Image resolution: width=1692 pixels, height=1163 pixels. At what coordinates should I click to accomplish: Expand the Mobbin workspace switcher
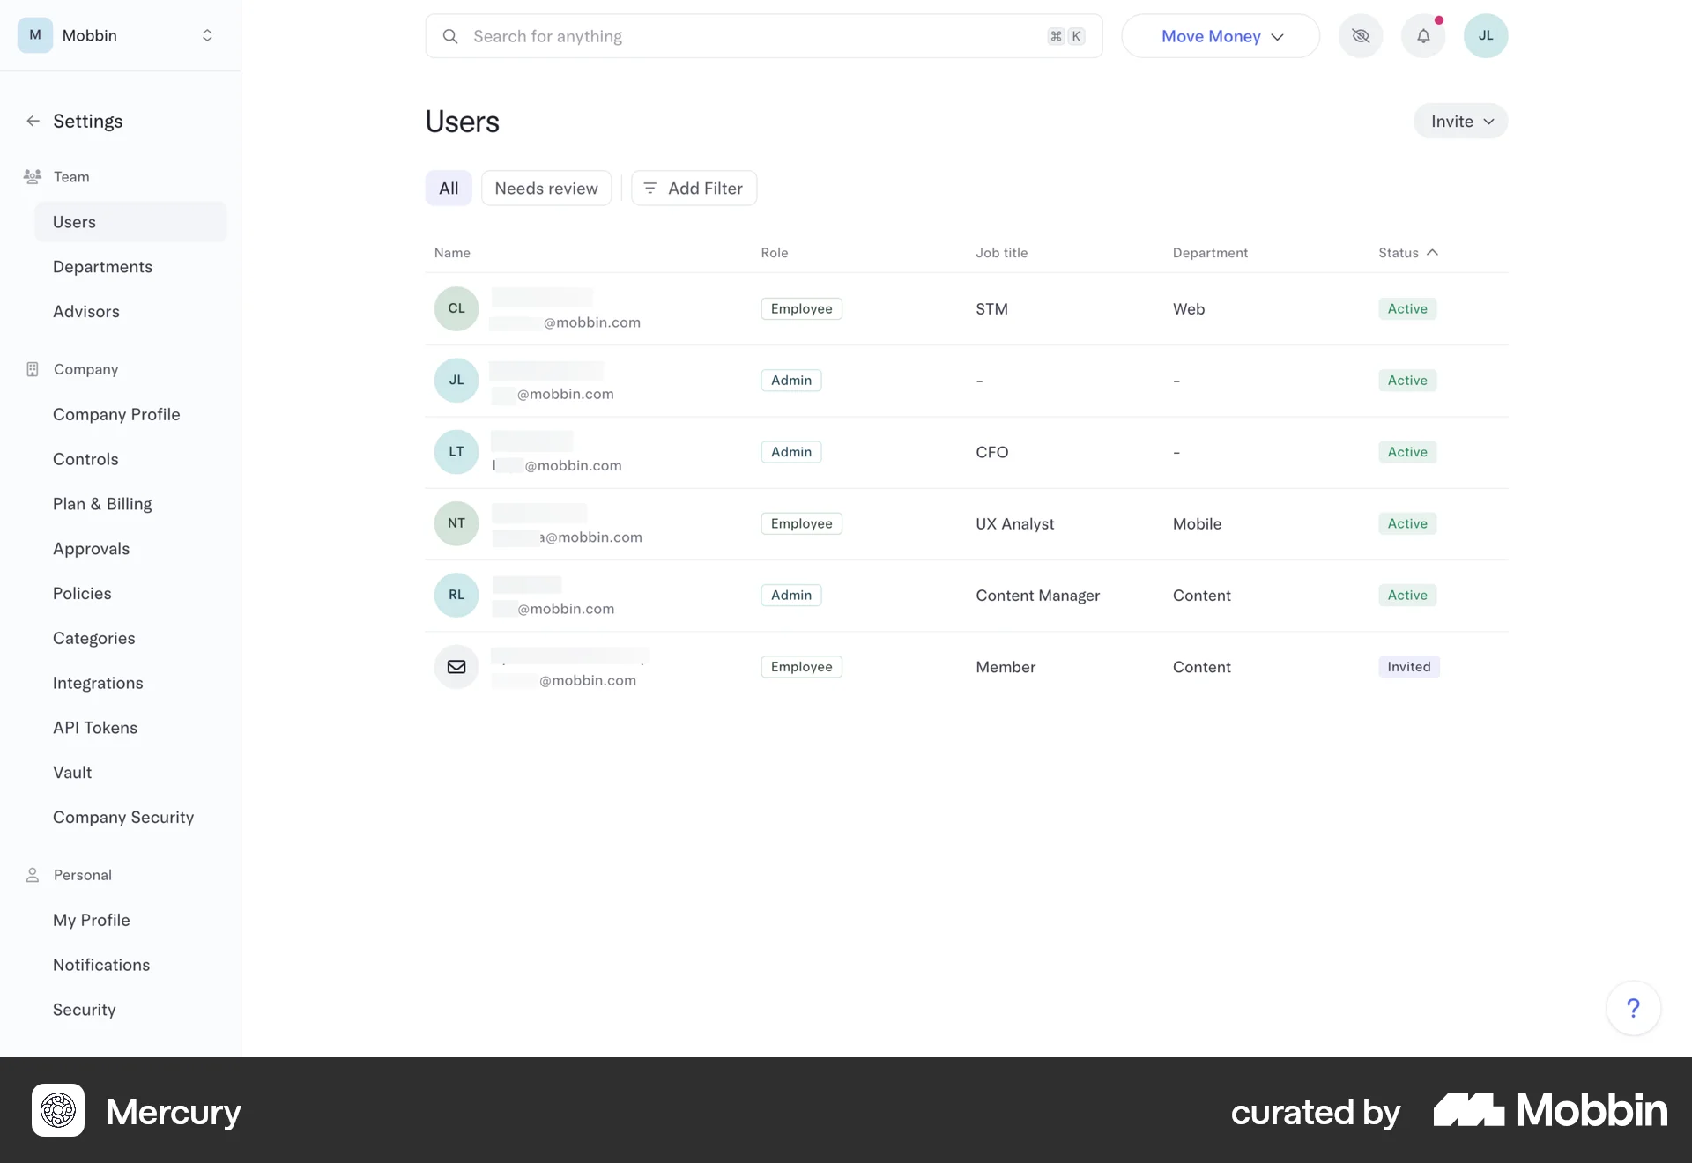(207, 35)
